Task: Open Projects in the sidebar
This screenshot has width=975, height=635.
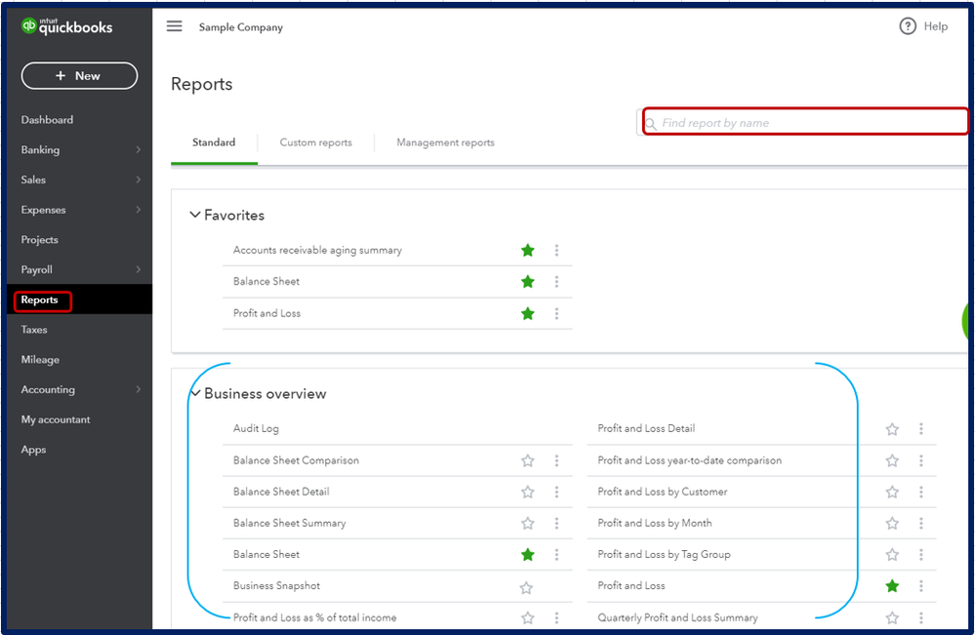Action: click(x=40, y=240)
